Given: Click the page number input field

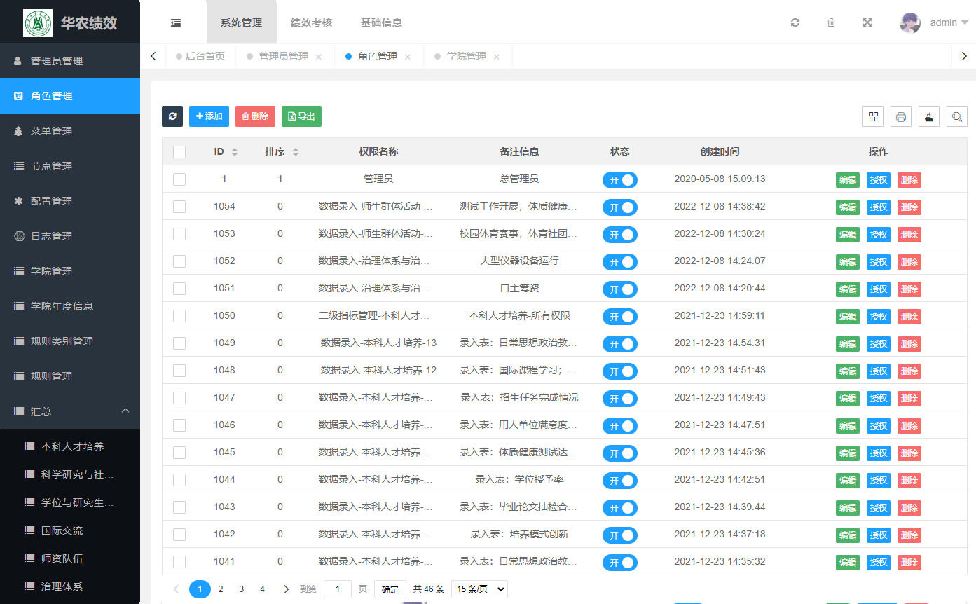Looking at the screenshot, I should click(x=338, y=589).
